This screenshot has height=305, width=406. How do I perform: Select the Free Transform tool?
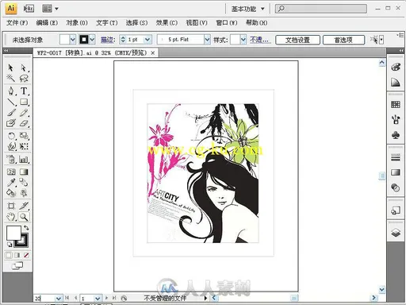24,146
